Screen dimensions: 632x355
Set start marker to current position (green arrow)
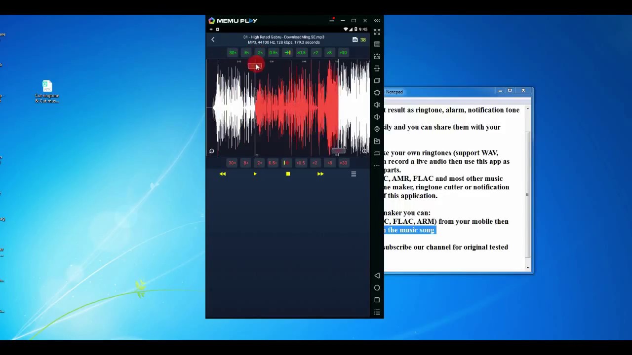(287, 53)
